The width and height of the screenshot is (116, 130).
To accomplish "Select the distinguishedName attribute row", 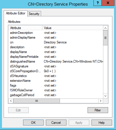I will click(56, 61).
